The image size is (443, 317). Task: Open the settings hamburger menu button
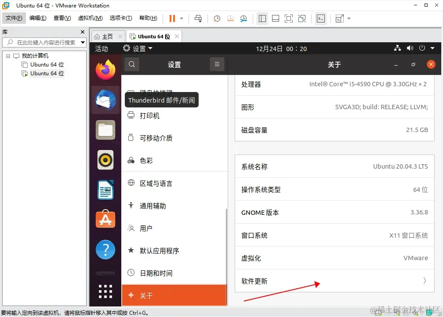217,64
